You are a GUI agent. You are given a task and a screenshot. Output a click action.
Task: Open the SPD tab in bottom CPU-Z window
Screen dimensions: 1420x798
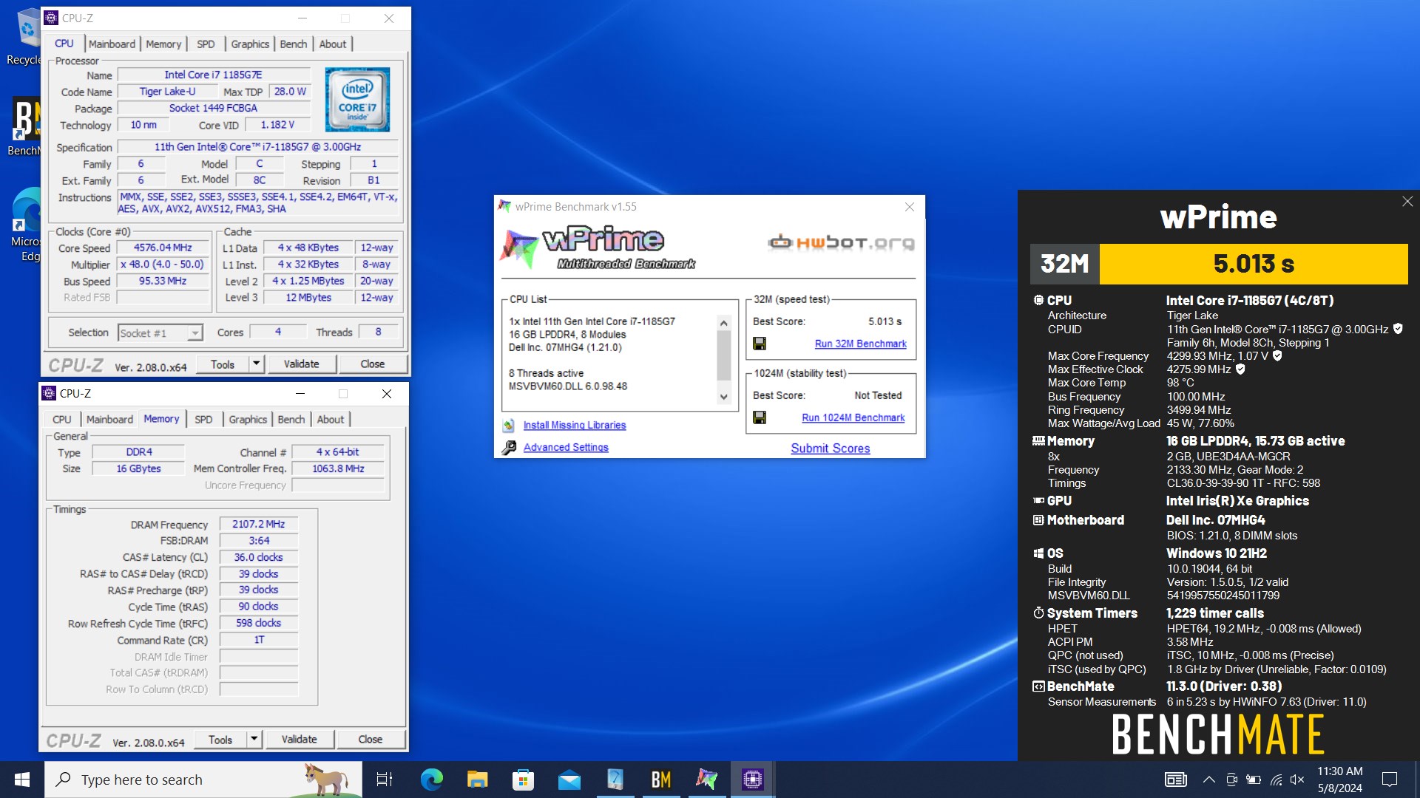click(x=203, y=419)
